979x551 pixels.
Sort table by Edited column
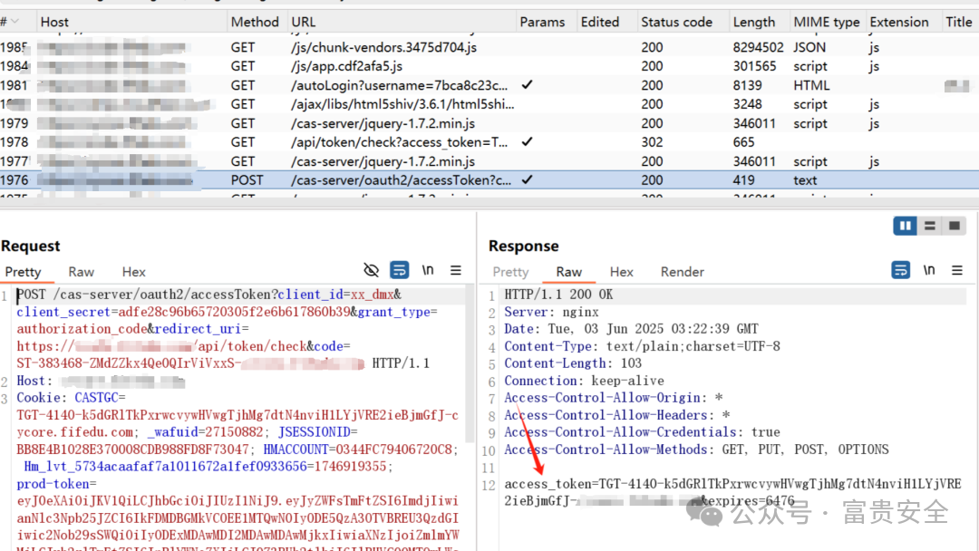(x=599, y=22)
